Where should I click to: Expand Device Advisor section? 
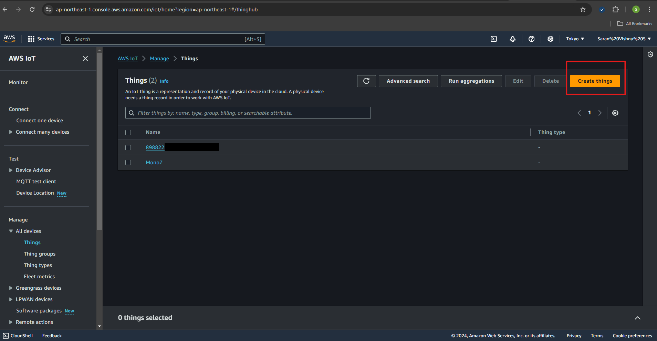click(11, 170)
